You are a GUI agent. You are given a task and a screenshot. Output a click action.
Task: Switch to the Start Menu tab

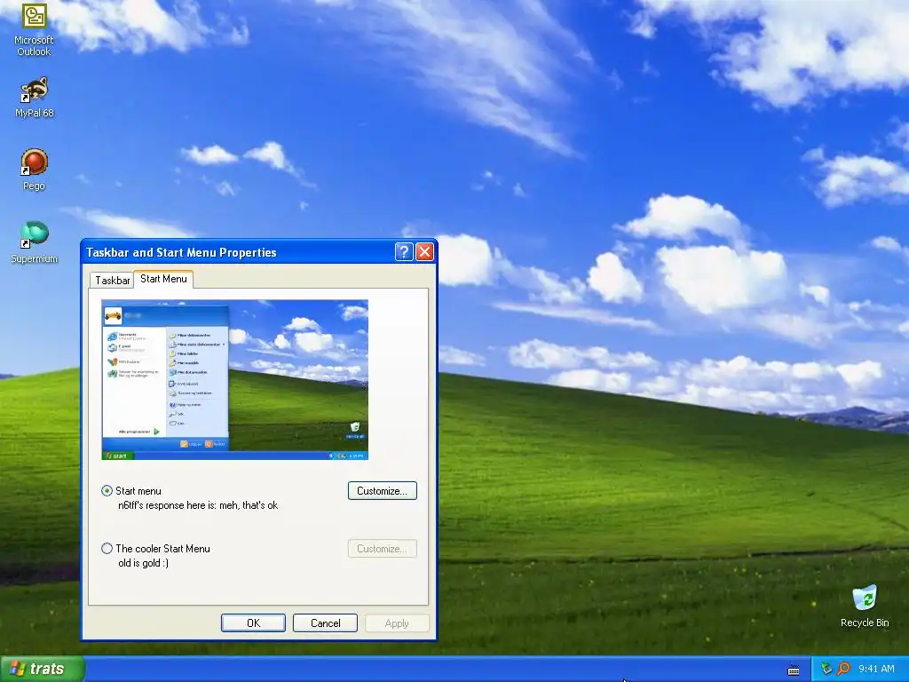163,279
